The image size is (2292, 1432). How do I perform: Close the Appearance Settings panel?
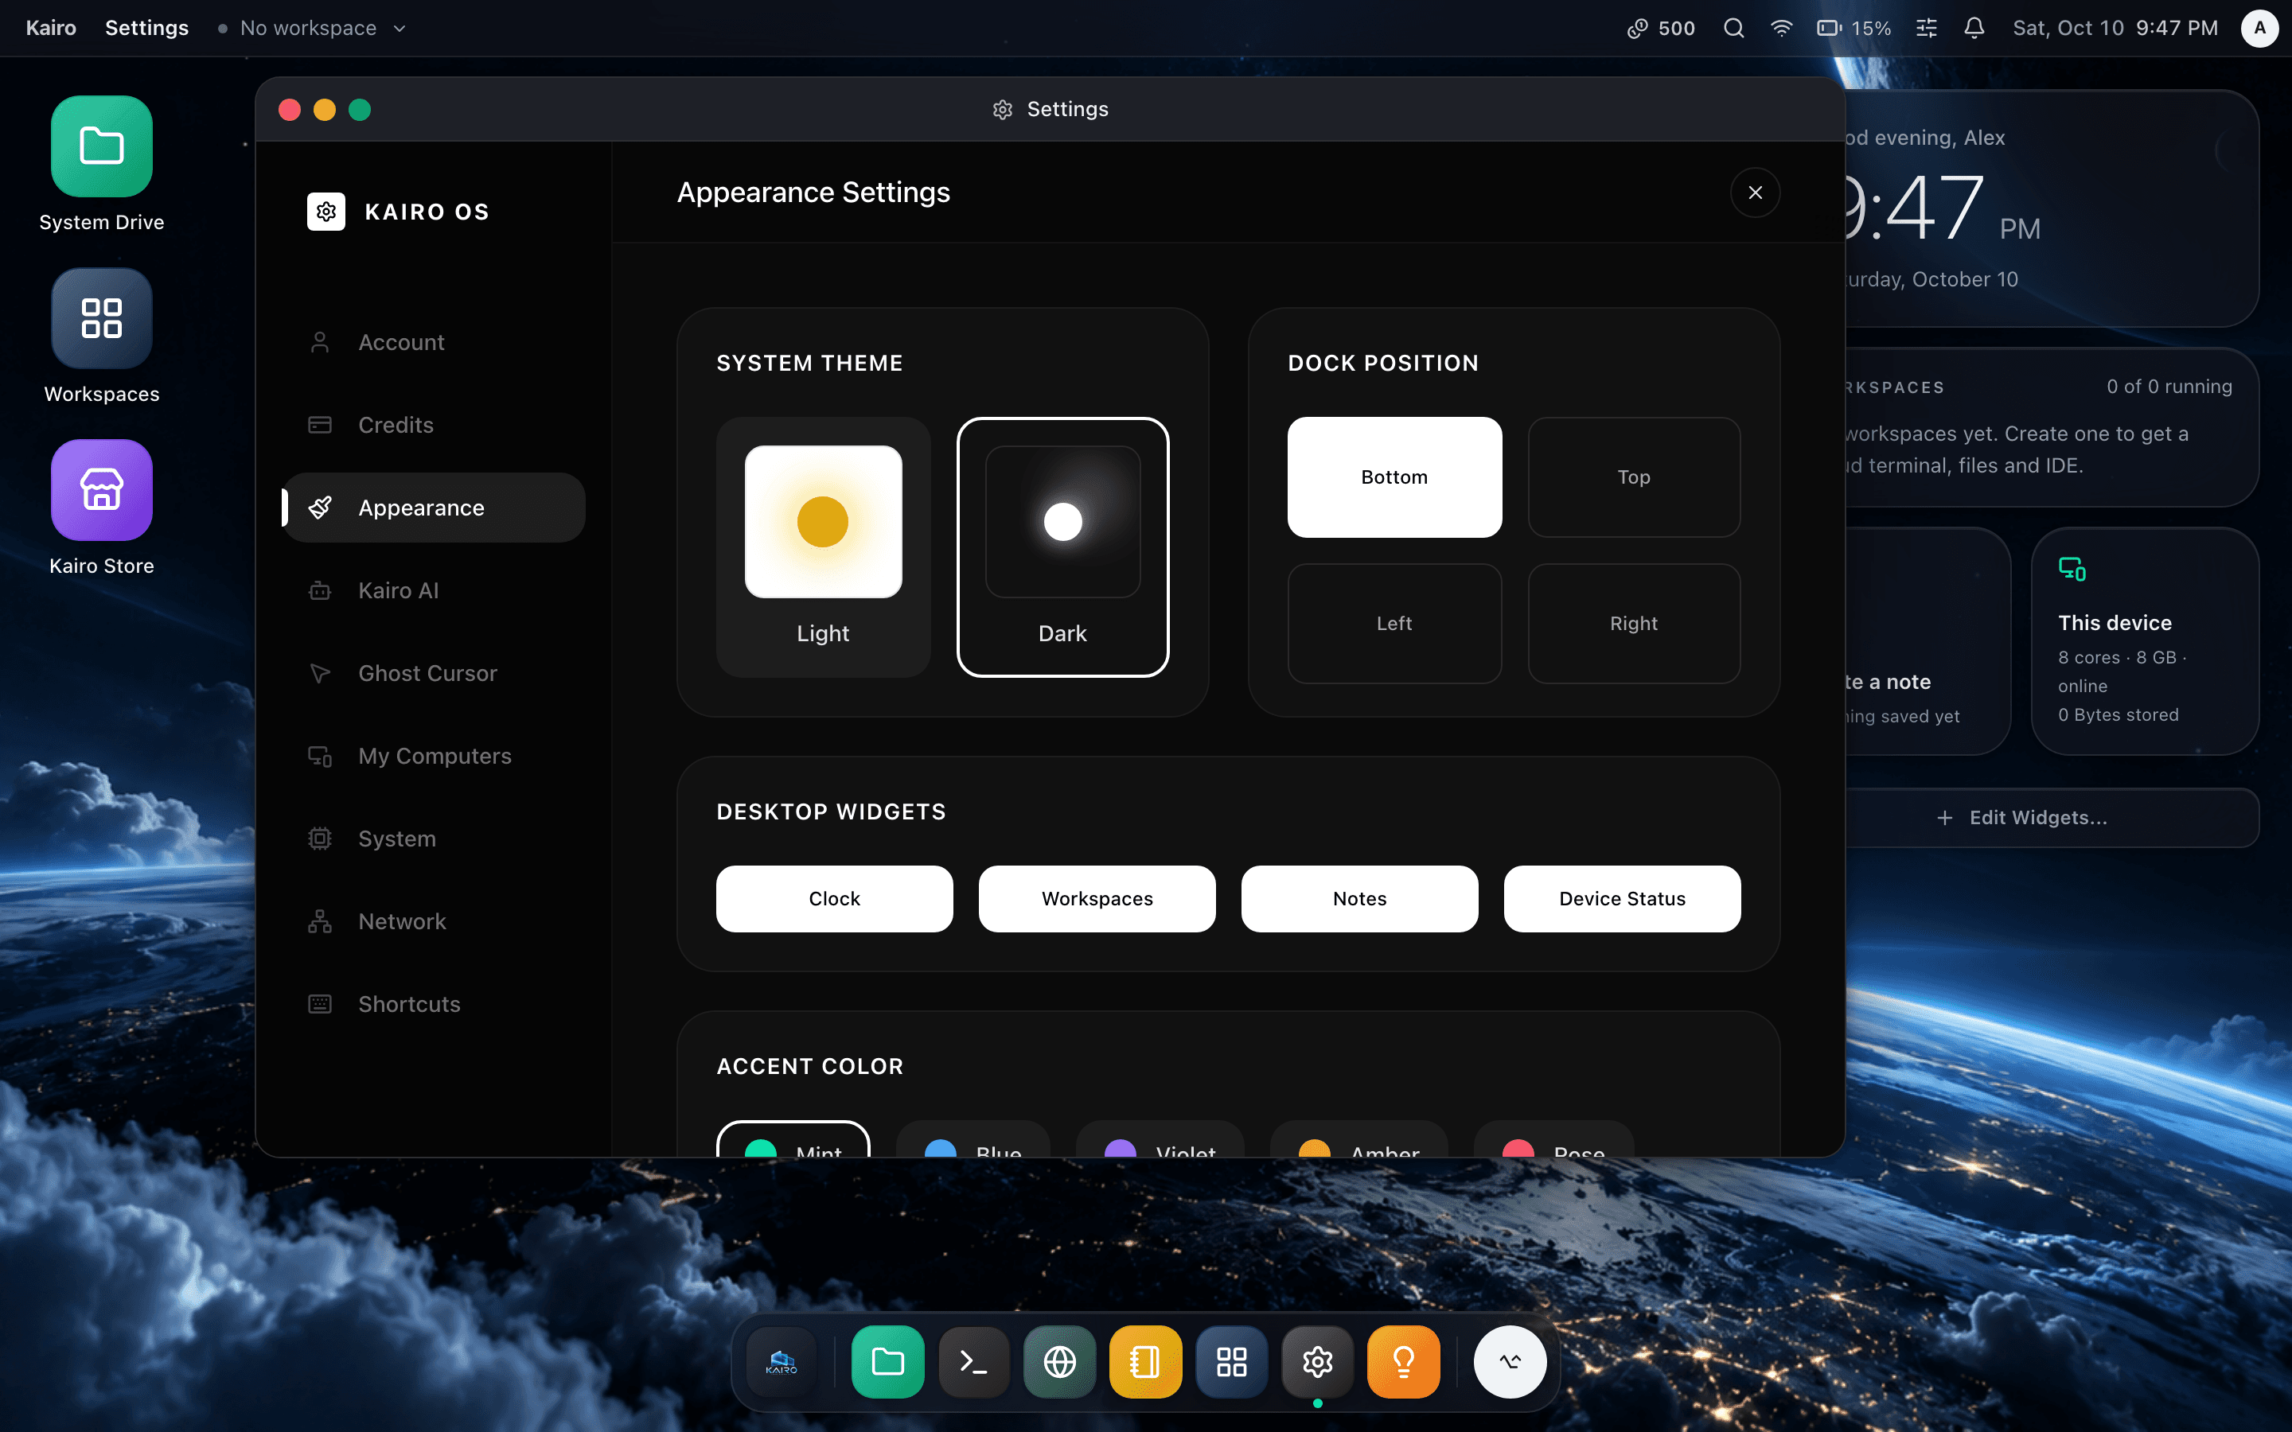coord(1755,193)
